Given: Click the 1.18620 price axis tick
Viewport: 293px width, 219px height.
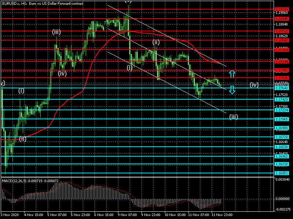Looking at the screenshot, I should pyautogui.click(x=282, y=36).
